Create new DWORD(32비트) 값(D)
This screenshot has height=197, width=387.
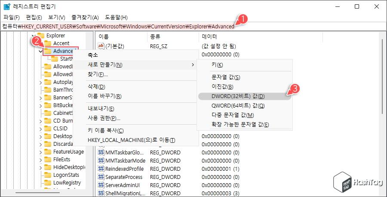click(x=245, y=96)
